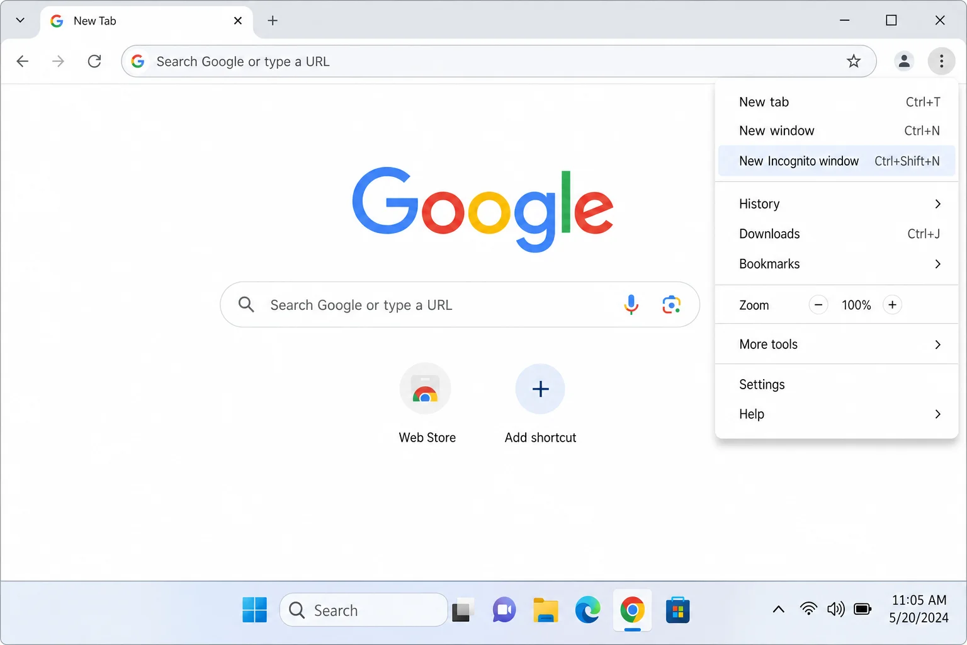Minimize the Chrome window
This screenshot has width=967, height=645.
pyautogui.click(x=845, y=21)
